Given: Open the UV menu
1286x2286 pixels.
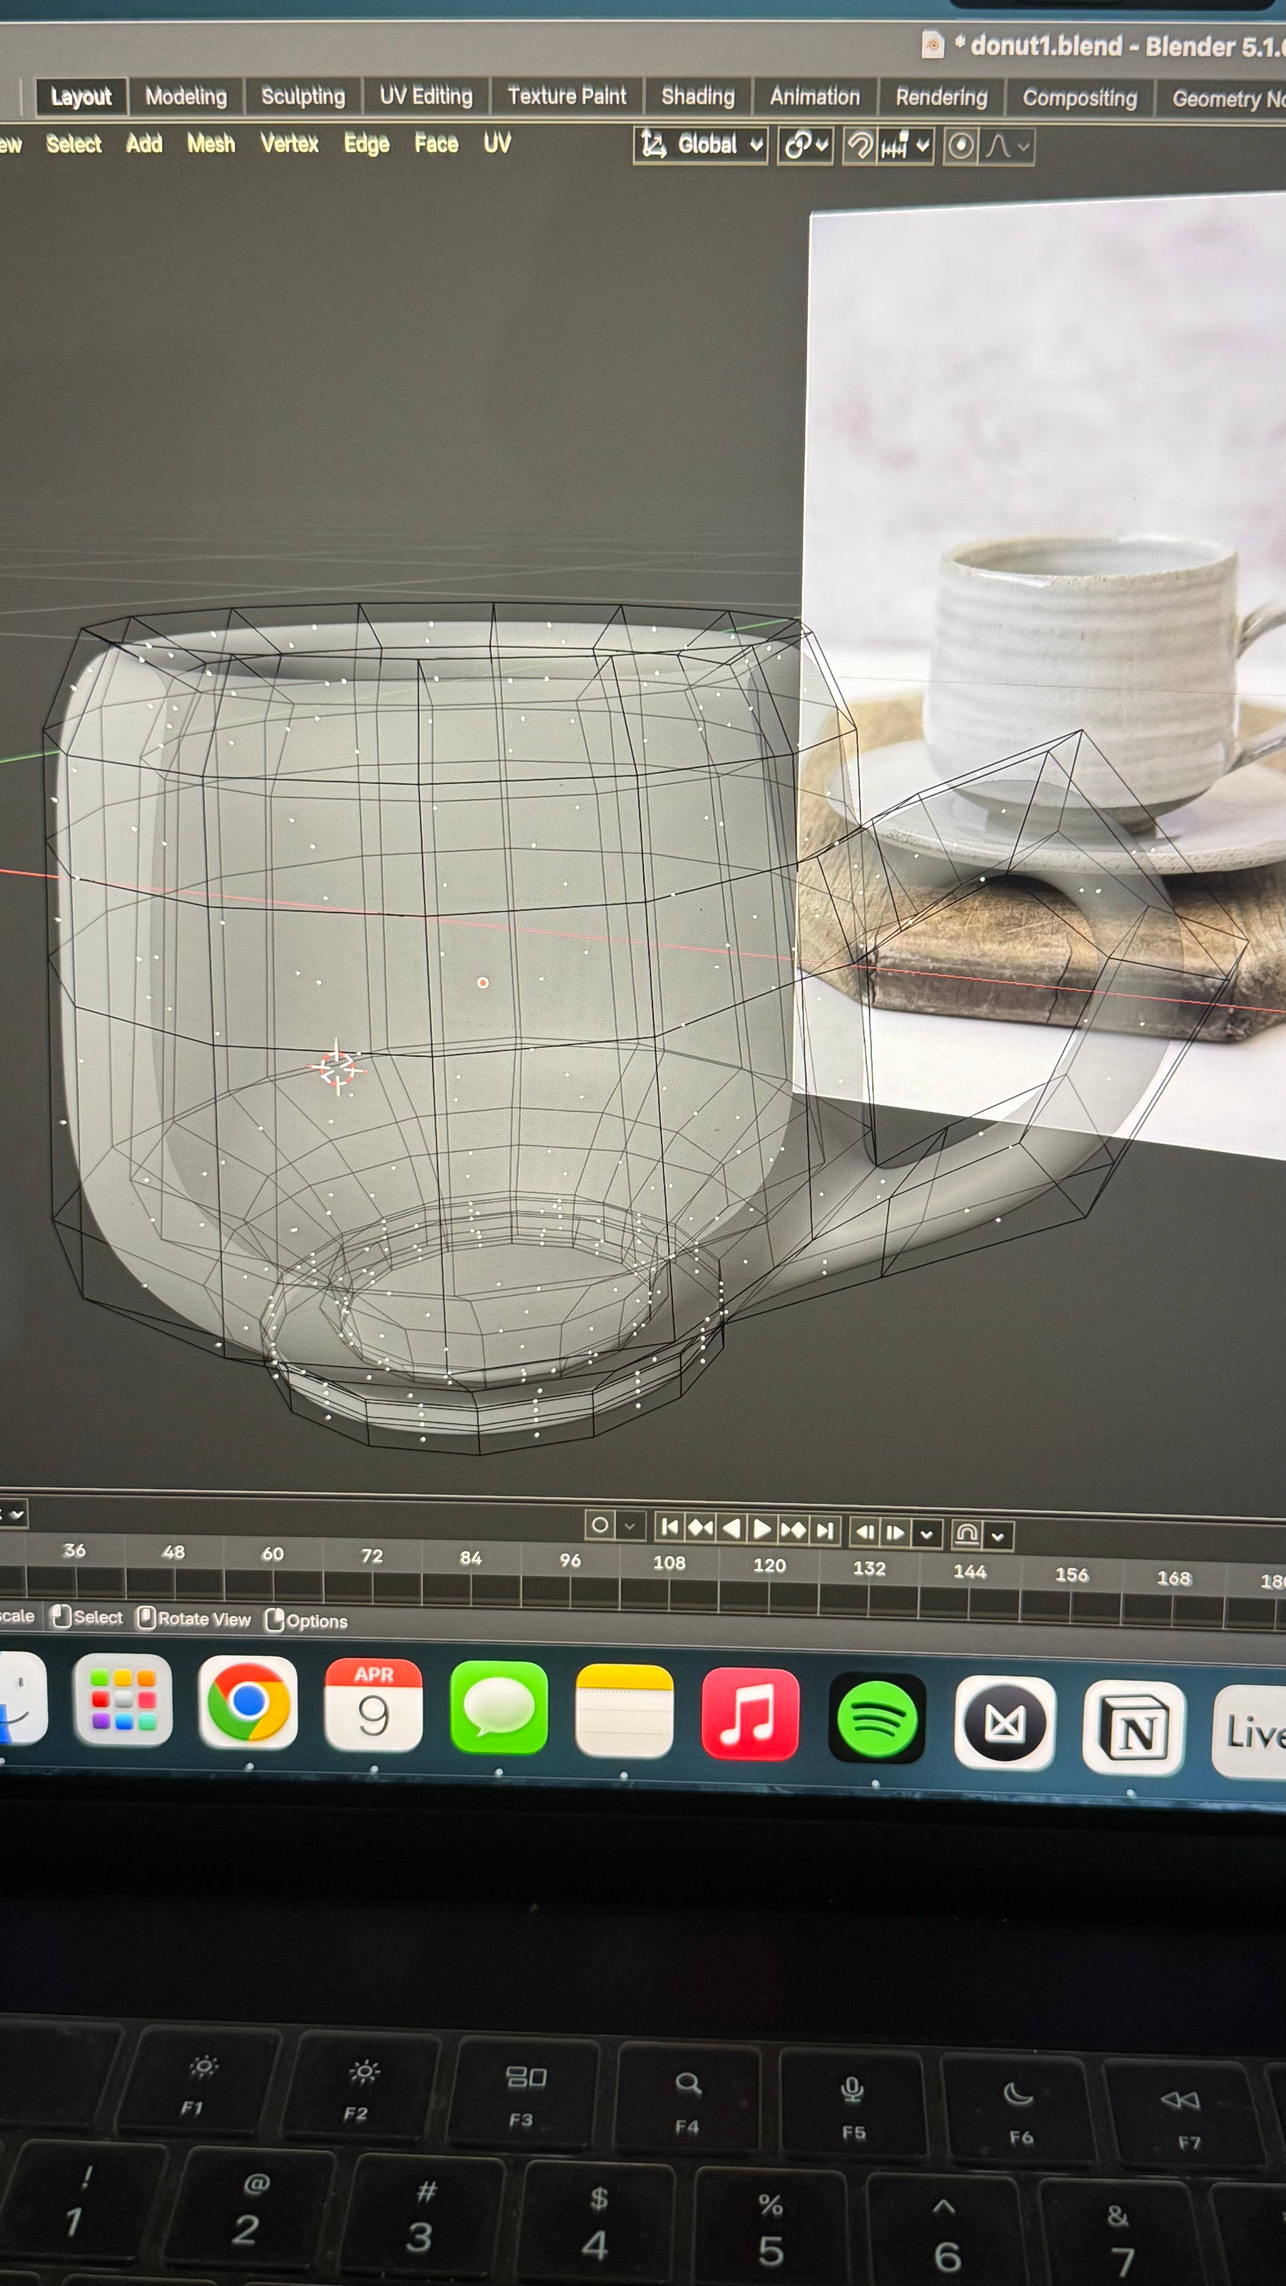Looking at the screenshot, I should pos(497,144).
